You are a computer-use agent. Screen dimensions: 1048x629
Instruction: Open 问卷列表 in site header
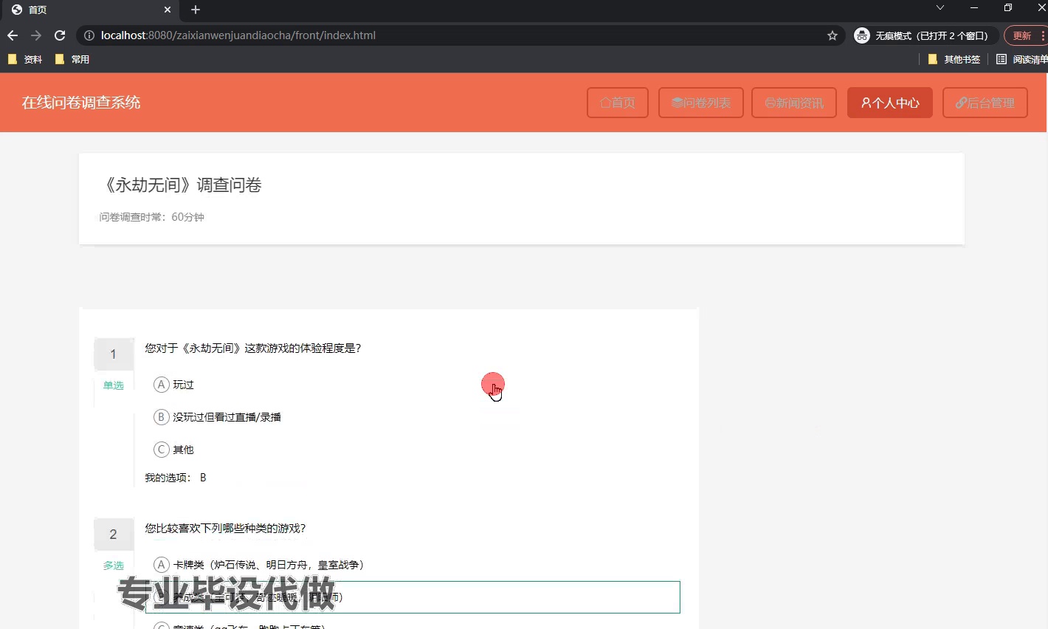pyautogui.click(x=701, y=103)
